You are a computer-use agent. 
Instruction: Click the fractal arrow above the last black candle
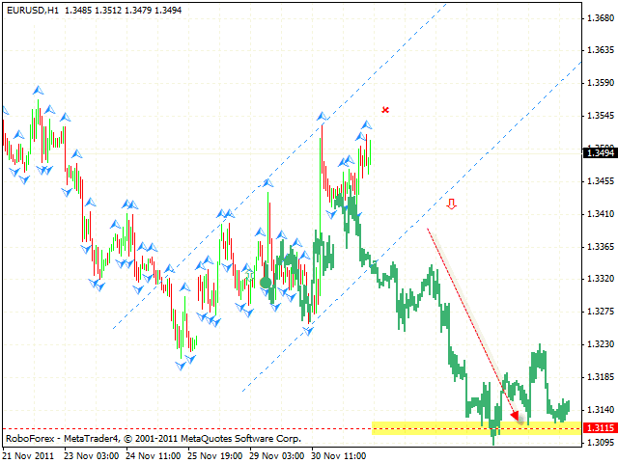coord(367,124)
